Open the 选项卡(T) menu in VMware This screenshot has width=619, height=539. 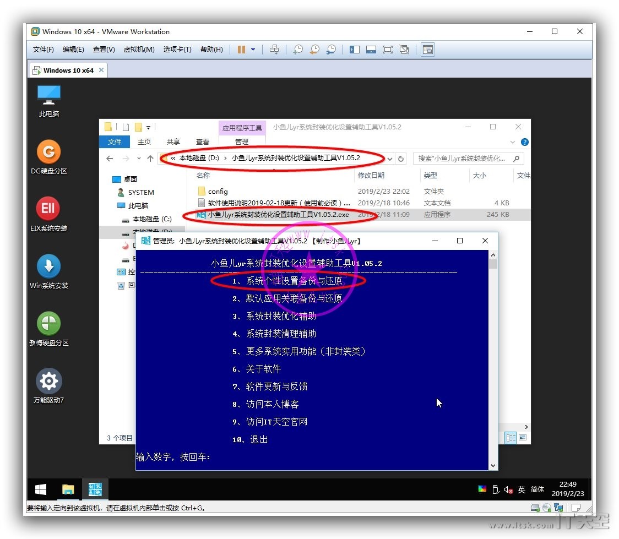click(177, 50)
